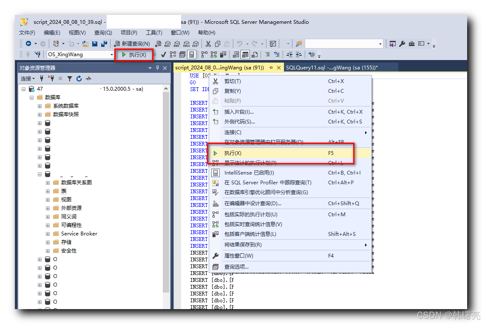Collapse the 数据库 tree node

31,97
